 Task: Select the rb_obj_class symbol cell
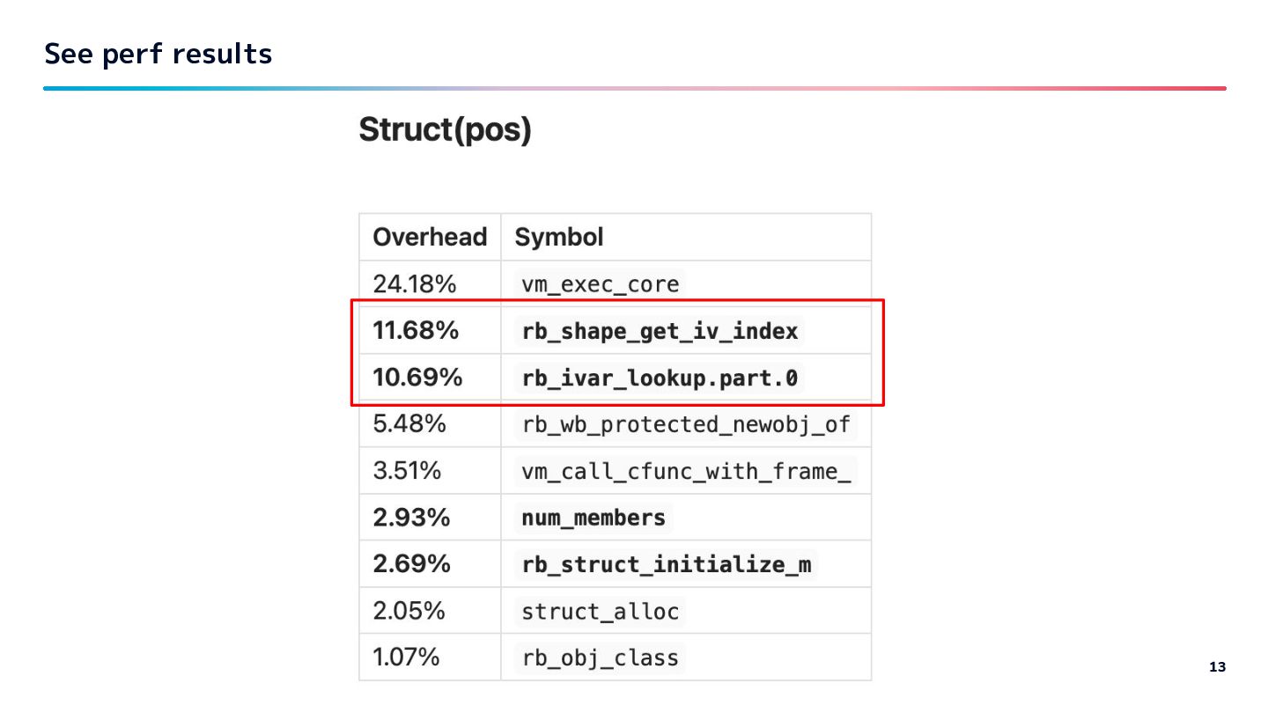point(600,658)
